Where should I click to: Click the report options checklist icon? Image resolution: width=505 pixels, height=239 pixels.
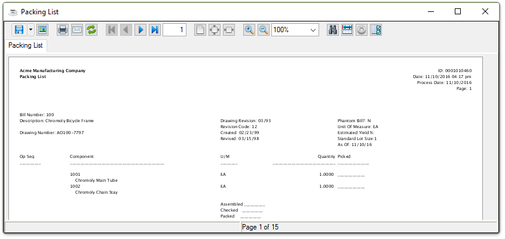[377, 30]
